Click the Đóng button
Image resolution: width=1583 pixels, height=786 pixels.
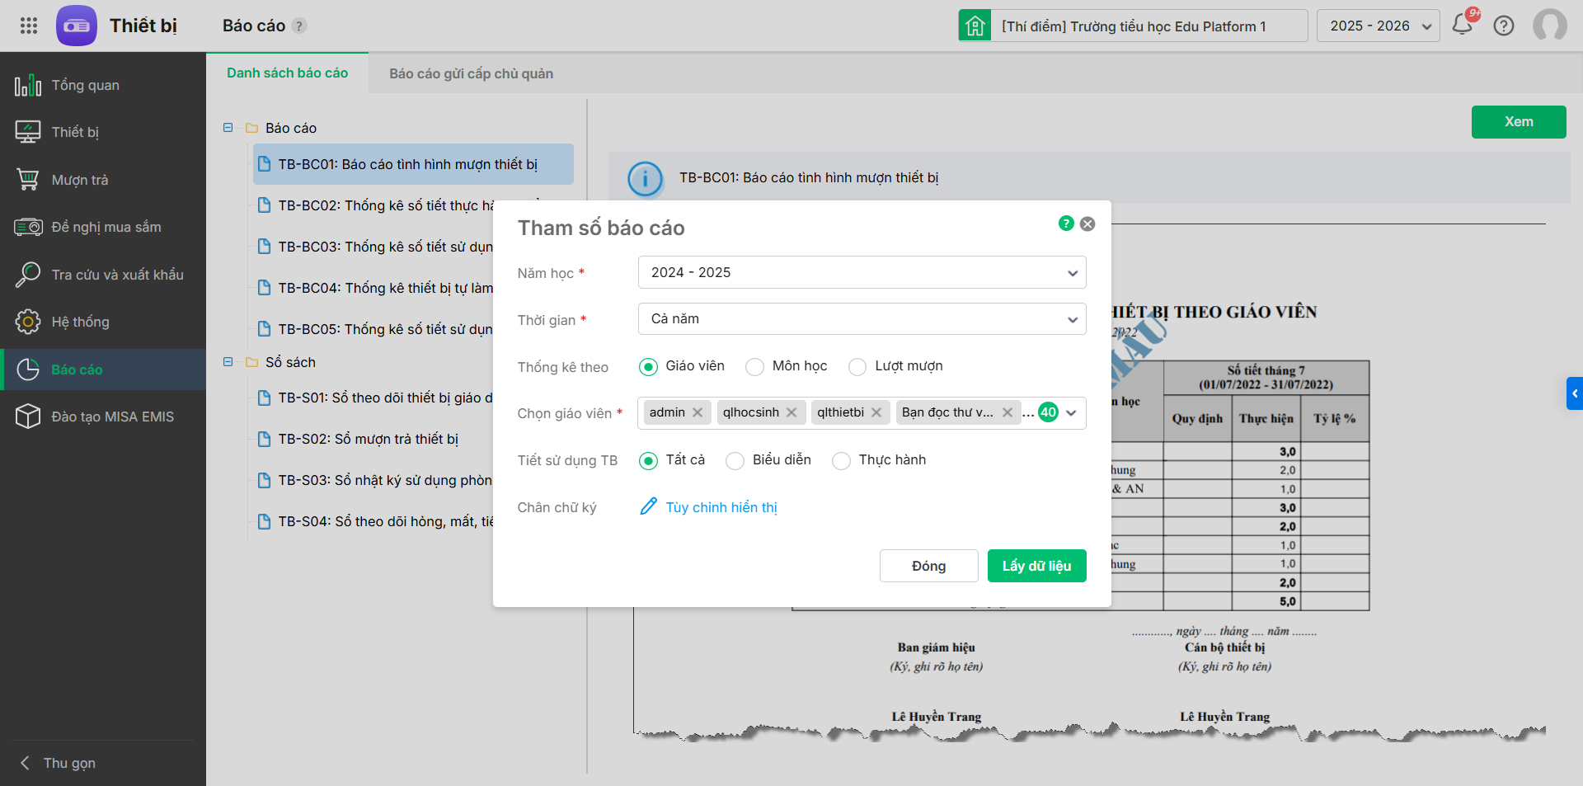928,566
